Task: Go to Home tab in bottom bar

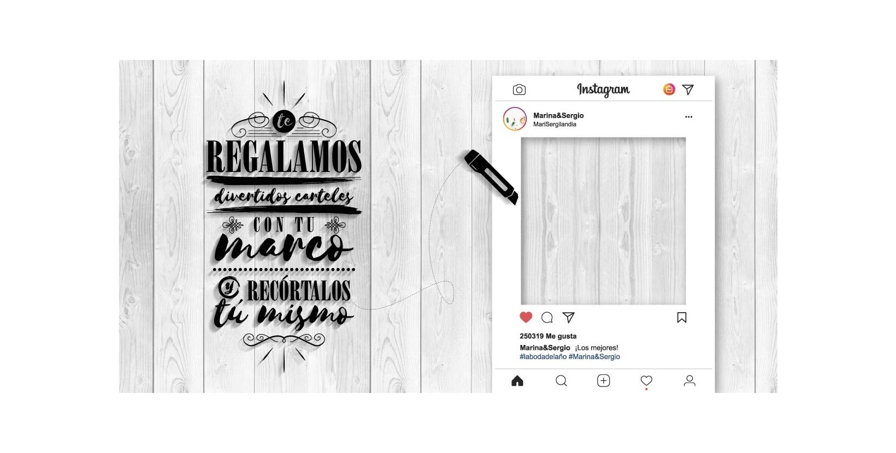Action: pyautogui.click(x=517, y=381)
